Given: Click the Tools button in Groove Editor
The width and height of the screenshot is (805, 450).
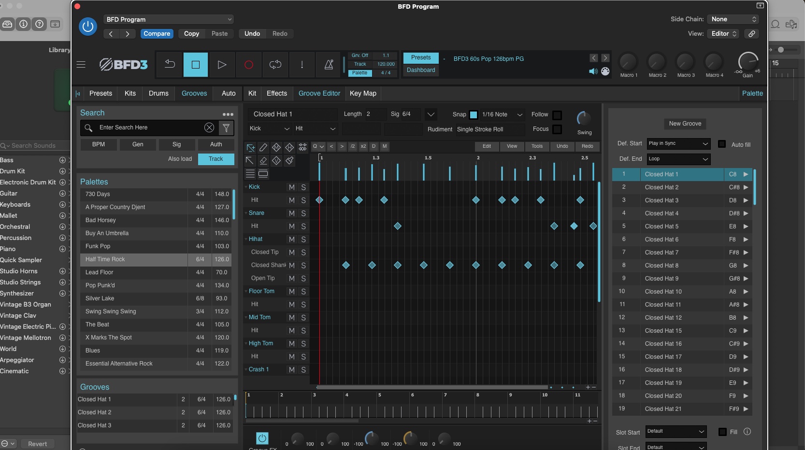Looking at the screenshot, I should [x=537, y=146].
